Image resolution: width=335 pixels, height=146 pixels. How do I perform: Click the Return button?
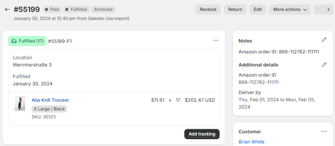tap(235, 9)
